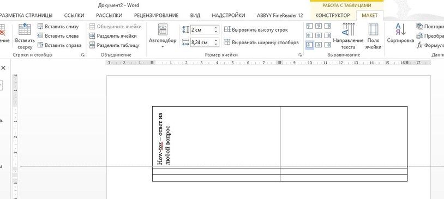Image resolution: width=444 pixels, height=199 pixels.
Task: Decrease column width with the down spinner arrow
Action: pos(216,44)
